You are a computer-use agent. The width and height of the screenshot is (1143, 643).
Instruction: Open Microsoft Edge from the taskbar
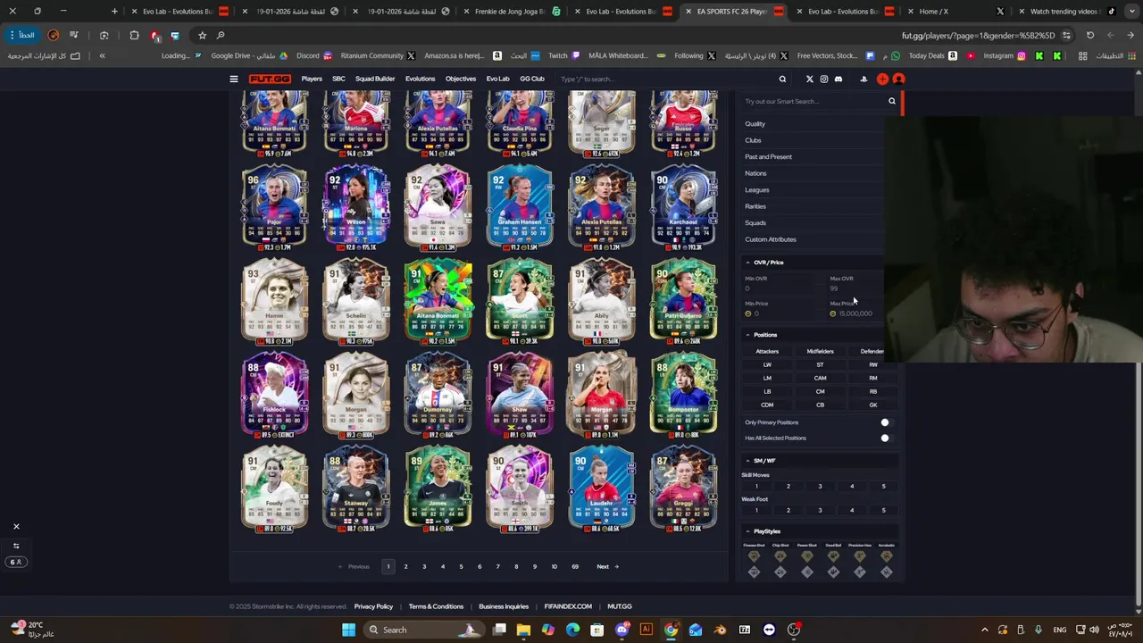coord(573,630)
